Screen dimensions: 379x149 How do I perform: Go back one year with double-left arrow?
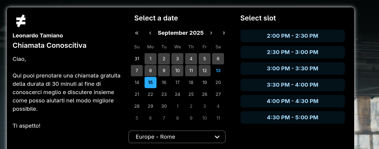(x=137, y=33)
